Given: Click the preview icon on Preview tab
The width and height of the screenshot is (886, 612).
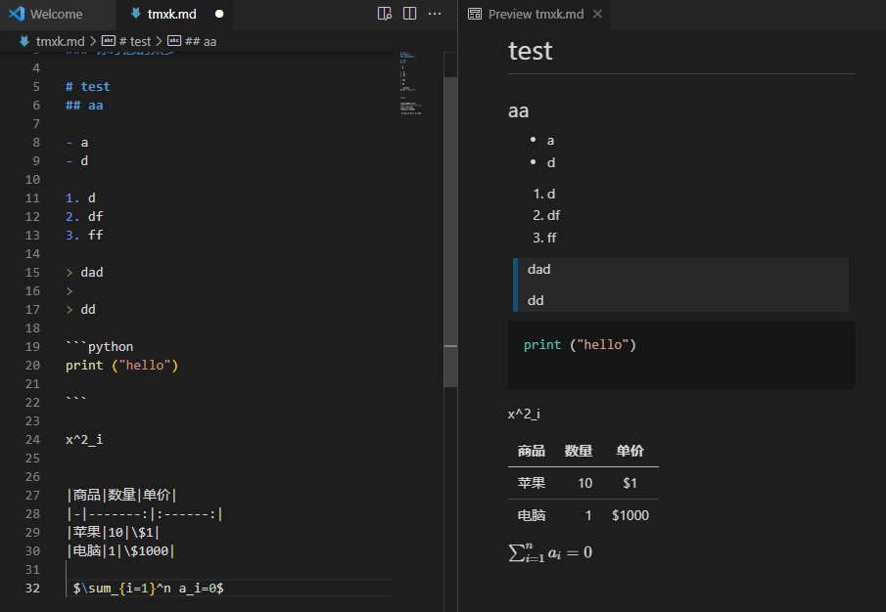Looking at the screenshot, I should pos(475,14).
